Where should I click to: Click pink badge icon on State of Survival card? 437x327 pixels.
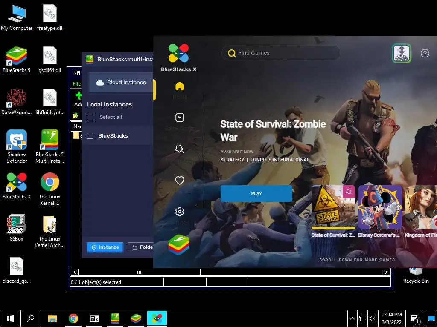click(x=349, y=192)
